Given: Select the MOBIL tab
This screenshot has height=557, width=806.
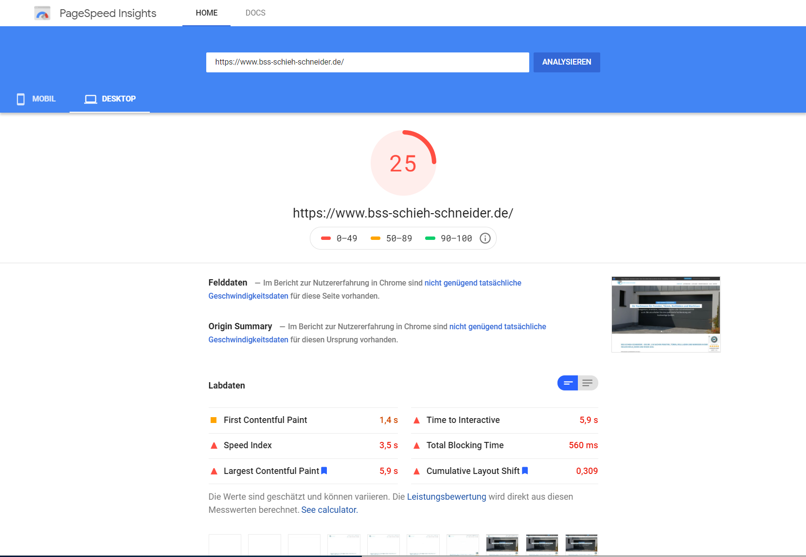Looking at the screenshot, I should pyautogui.click(x=36, y=99).
